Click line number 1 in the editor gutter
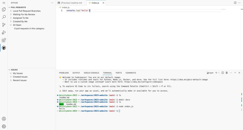Image resolution: width=243 pixels, height=130 pixels. [x=62, y=10]
